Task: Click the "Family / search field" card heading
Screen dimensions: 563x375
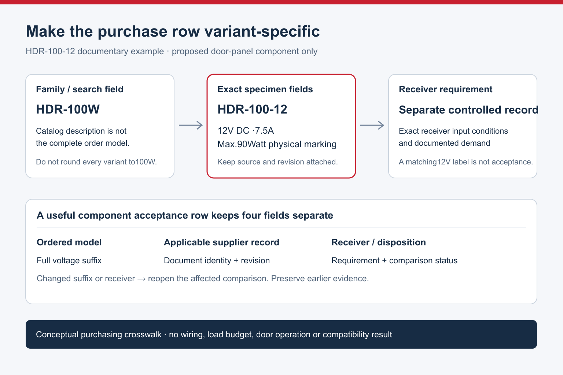Action: pyautogui.click(x=80, y=89)
